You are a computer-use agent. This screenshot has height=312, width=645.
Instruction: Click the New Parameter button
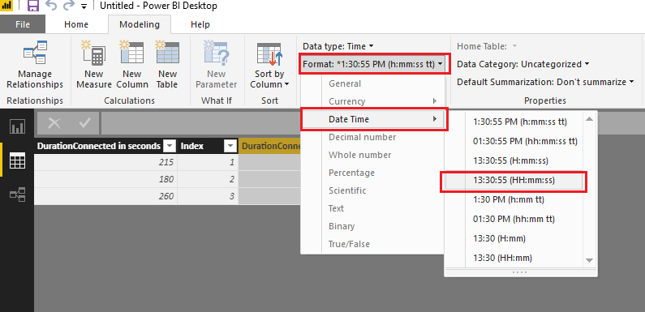217,65
